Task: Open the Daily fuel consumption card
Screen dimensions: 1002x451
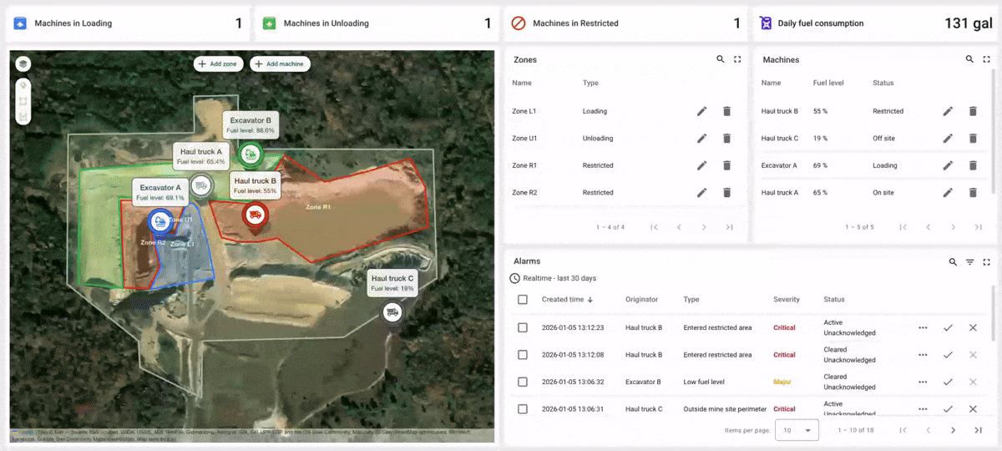Action: tap(875, 23)
